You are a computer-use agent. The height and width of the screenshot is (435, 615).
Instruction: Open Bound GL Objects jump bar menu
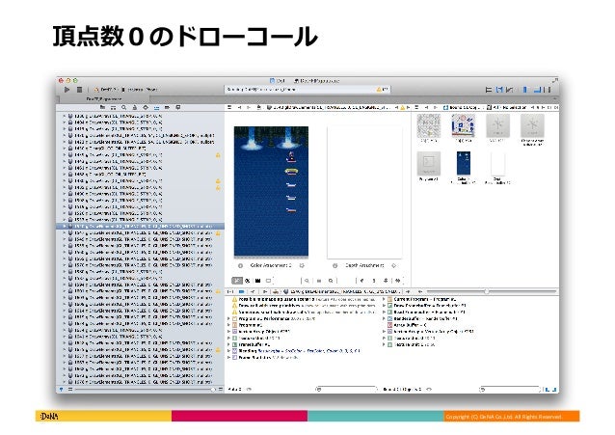point(463,107)
